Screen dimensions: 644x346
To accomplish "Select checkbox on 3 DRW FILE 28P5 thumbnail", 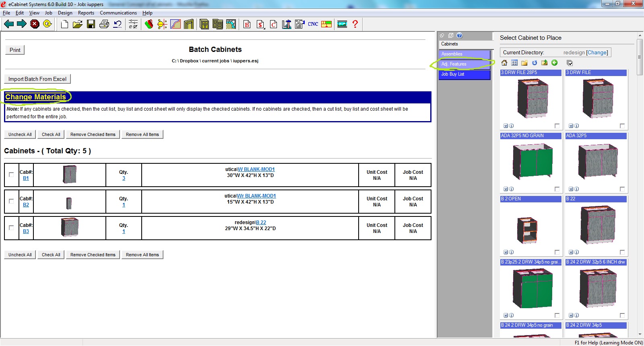I will click(x=557, y=126).
